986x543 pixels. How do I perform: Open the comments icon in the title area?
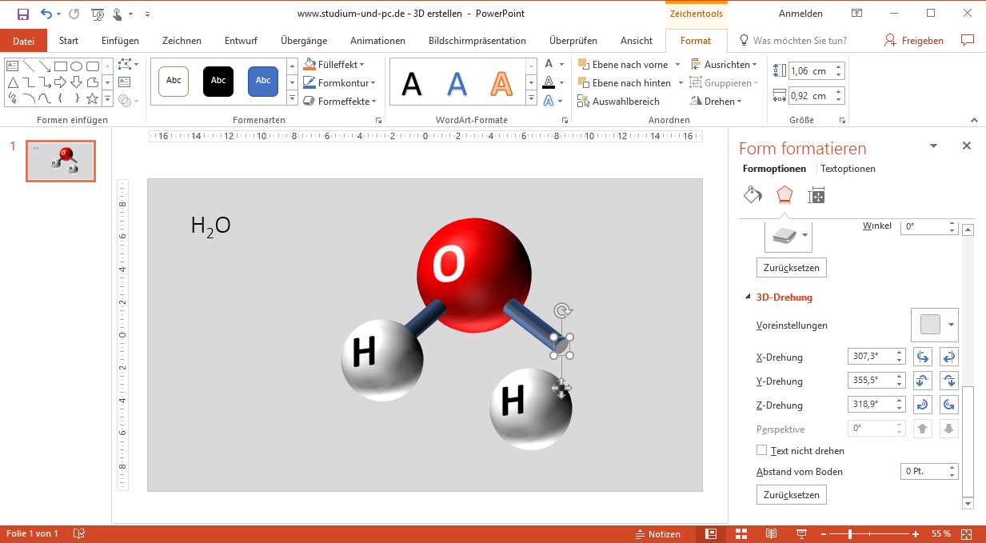[x=968, y=40]
